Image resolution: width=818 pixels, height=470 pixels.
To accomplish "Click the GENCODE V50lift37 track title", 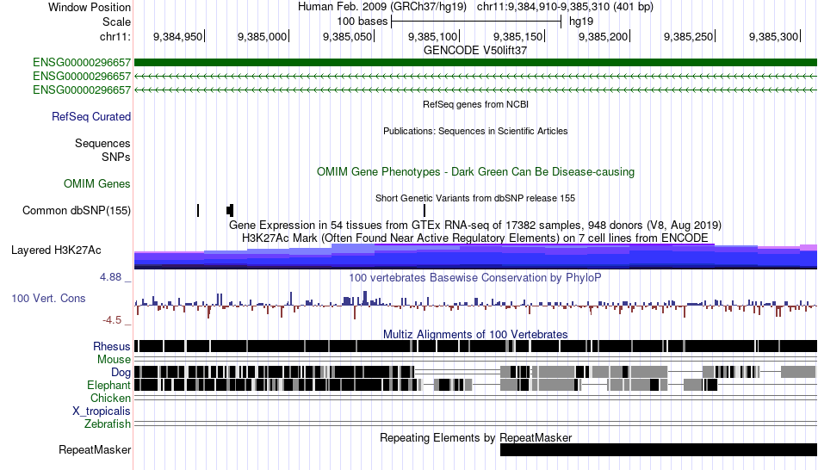I will click(x=475, y=50).
